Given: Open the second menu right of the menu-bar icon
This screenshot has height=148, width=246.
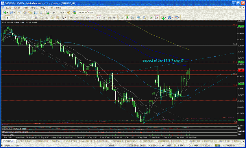Looking at the screenshot, I should pyautogui.click(x=17, y=7).
